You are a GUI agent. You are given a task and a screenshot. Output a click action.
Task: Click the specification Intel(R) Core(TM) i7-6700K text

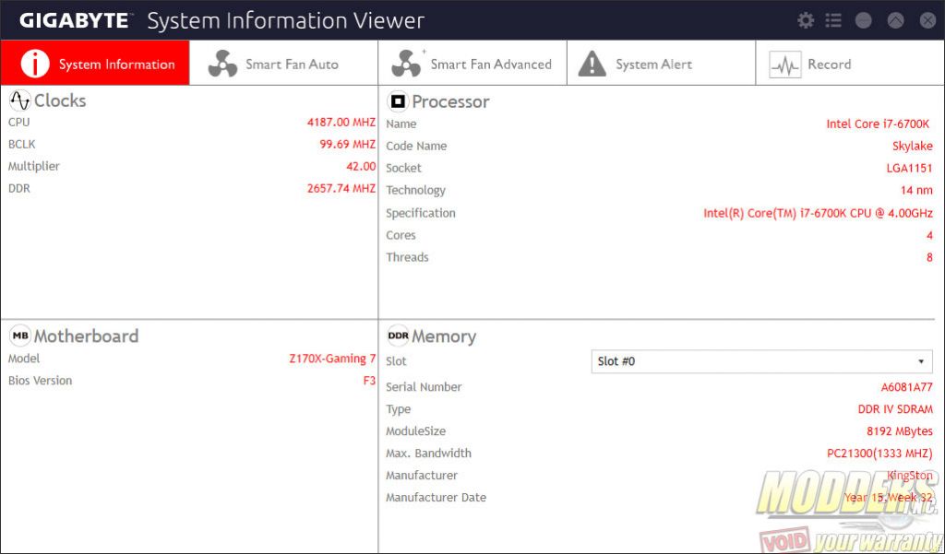point(818,213)
